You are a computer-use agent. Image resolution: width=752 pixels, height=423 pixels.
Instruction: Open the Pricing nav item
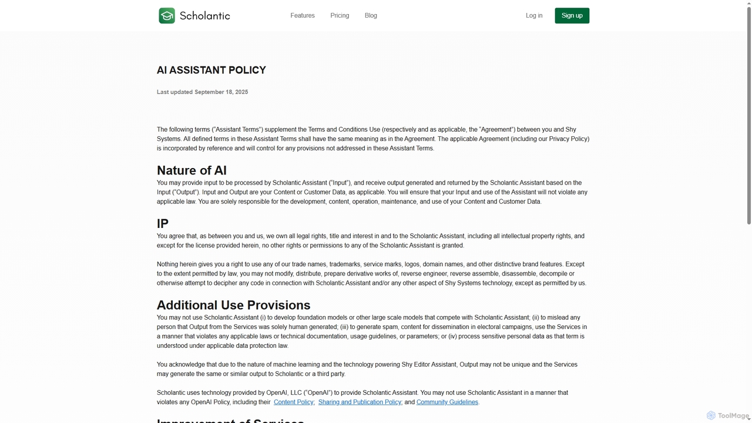tap(340, 15)
